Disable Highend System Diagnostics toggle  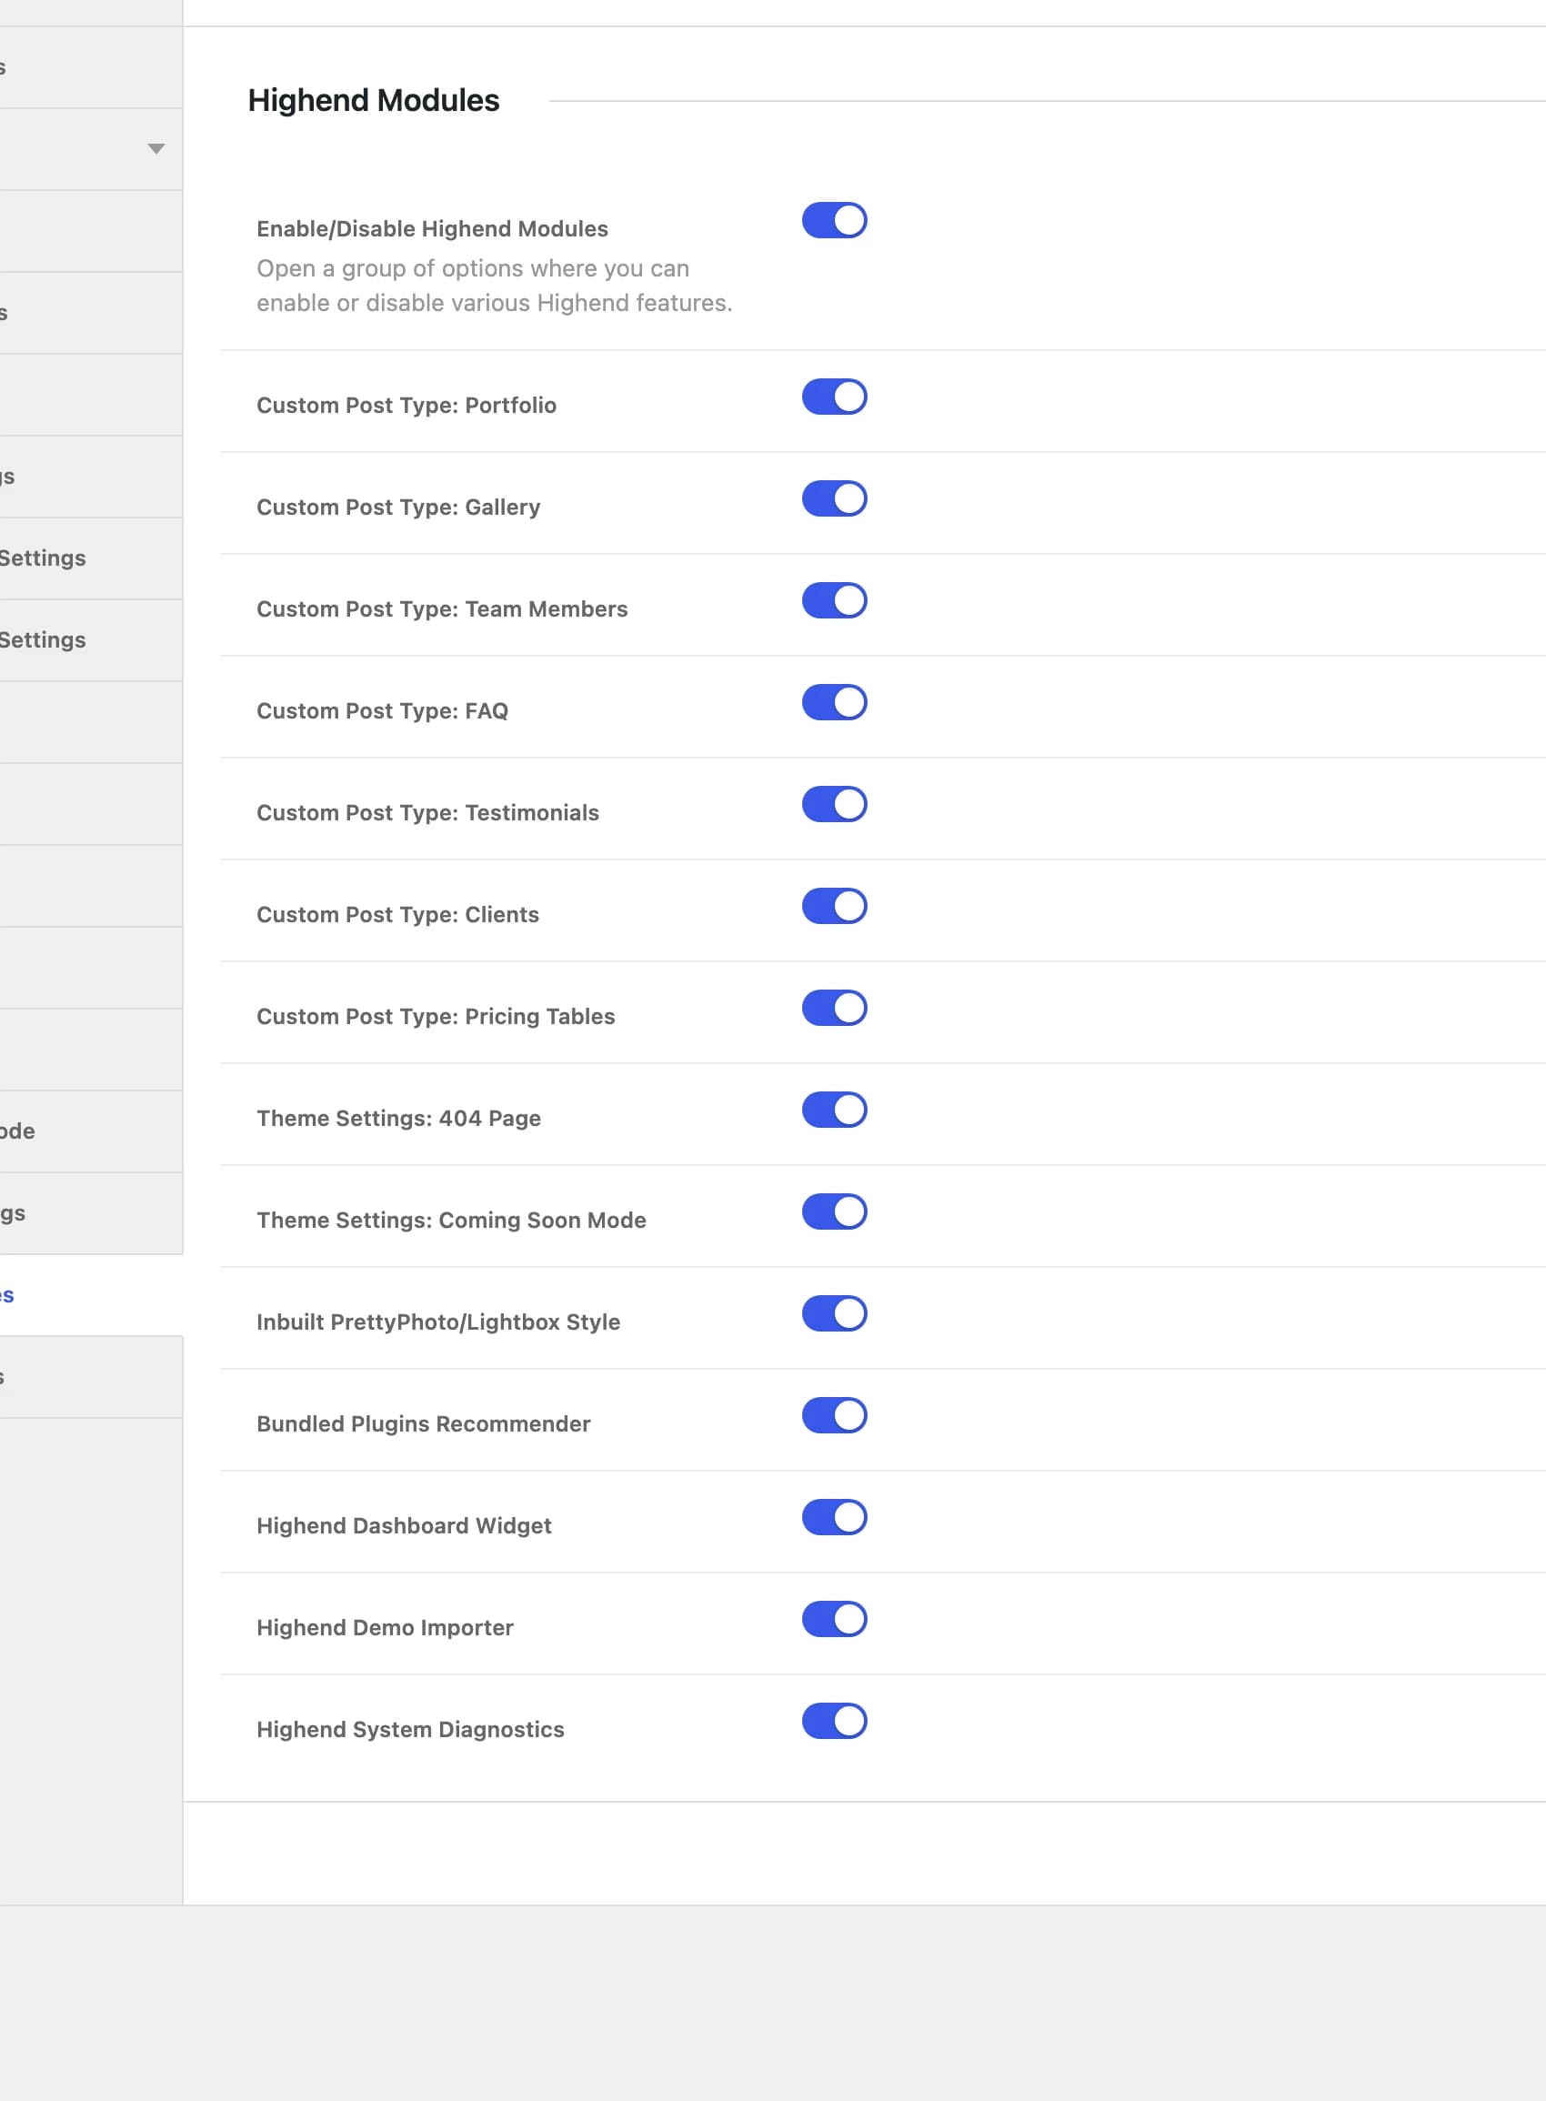(x=834, y=1723)
